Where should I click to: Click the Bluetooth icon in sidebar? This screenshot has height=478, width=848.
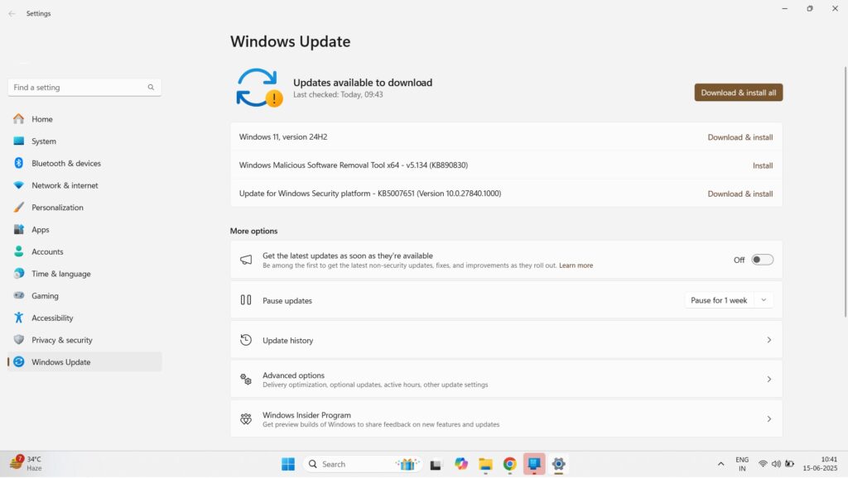pos(18,163)
